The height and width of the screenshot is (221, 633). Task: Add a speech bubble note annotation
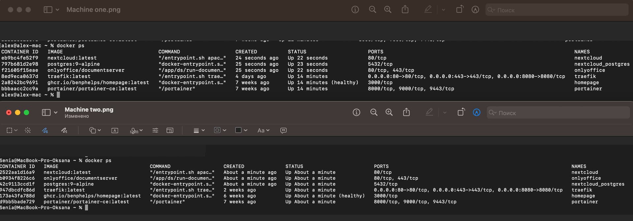(283, 131)
